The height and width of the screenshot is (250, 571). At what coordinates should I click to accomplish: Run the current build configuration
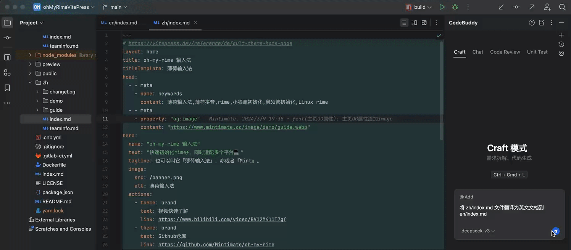442,6
